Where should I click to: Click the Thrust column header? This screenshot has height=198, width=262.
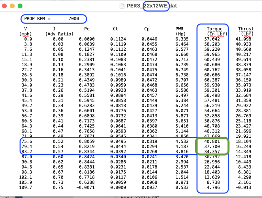(246, 29)
